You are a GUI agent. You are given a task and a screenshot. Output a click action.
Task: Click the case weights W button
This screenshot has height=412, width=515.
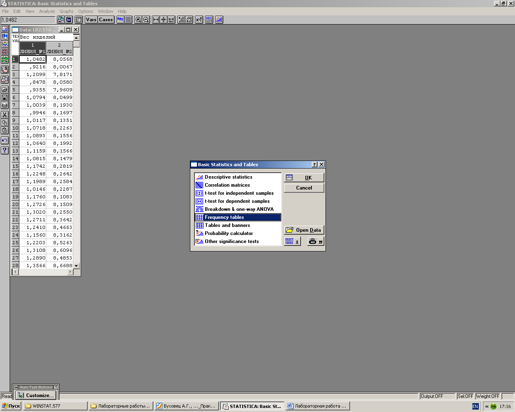pyautogui.click(x=316, y=241)
